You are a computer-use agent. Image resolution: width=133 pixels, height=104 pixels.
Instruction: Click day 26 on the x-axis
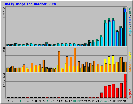coord(105,101)
